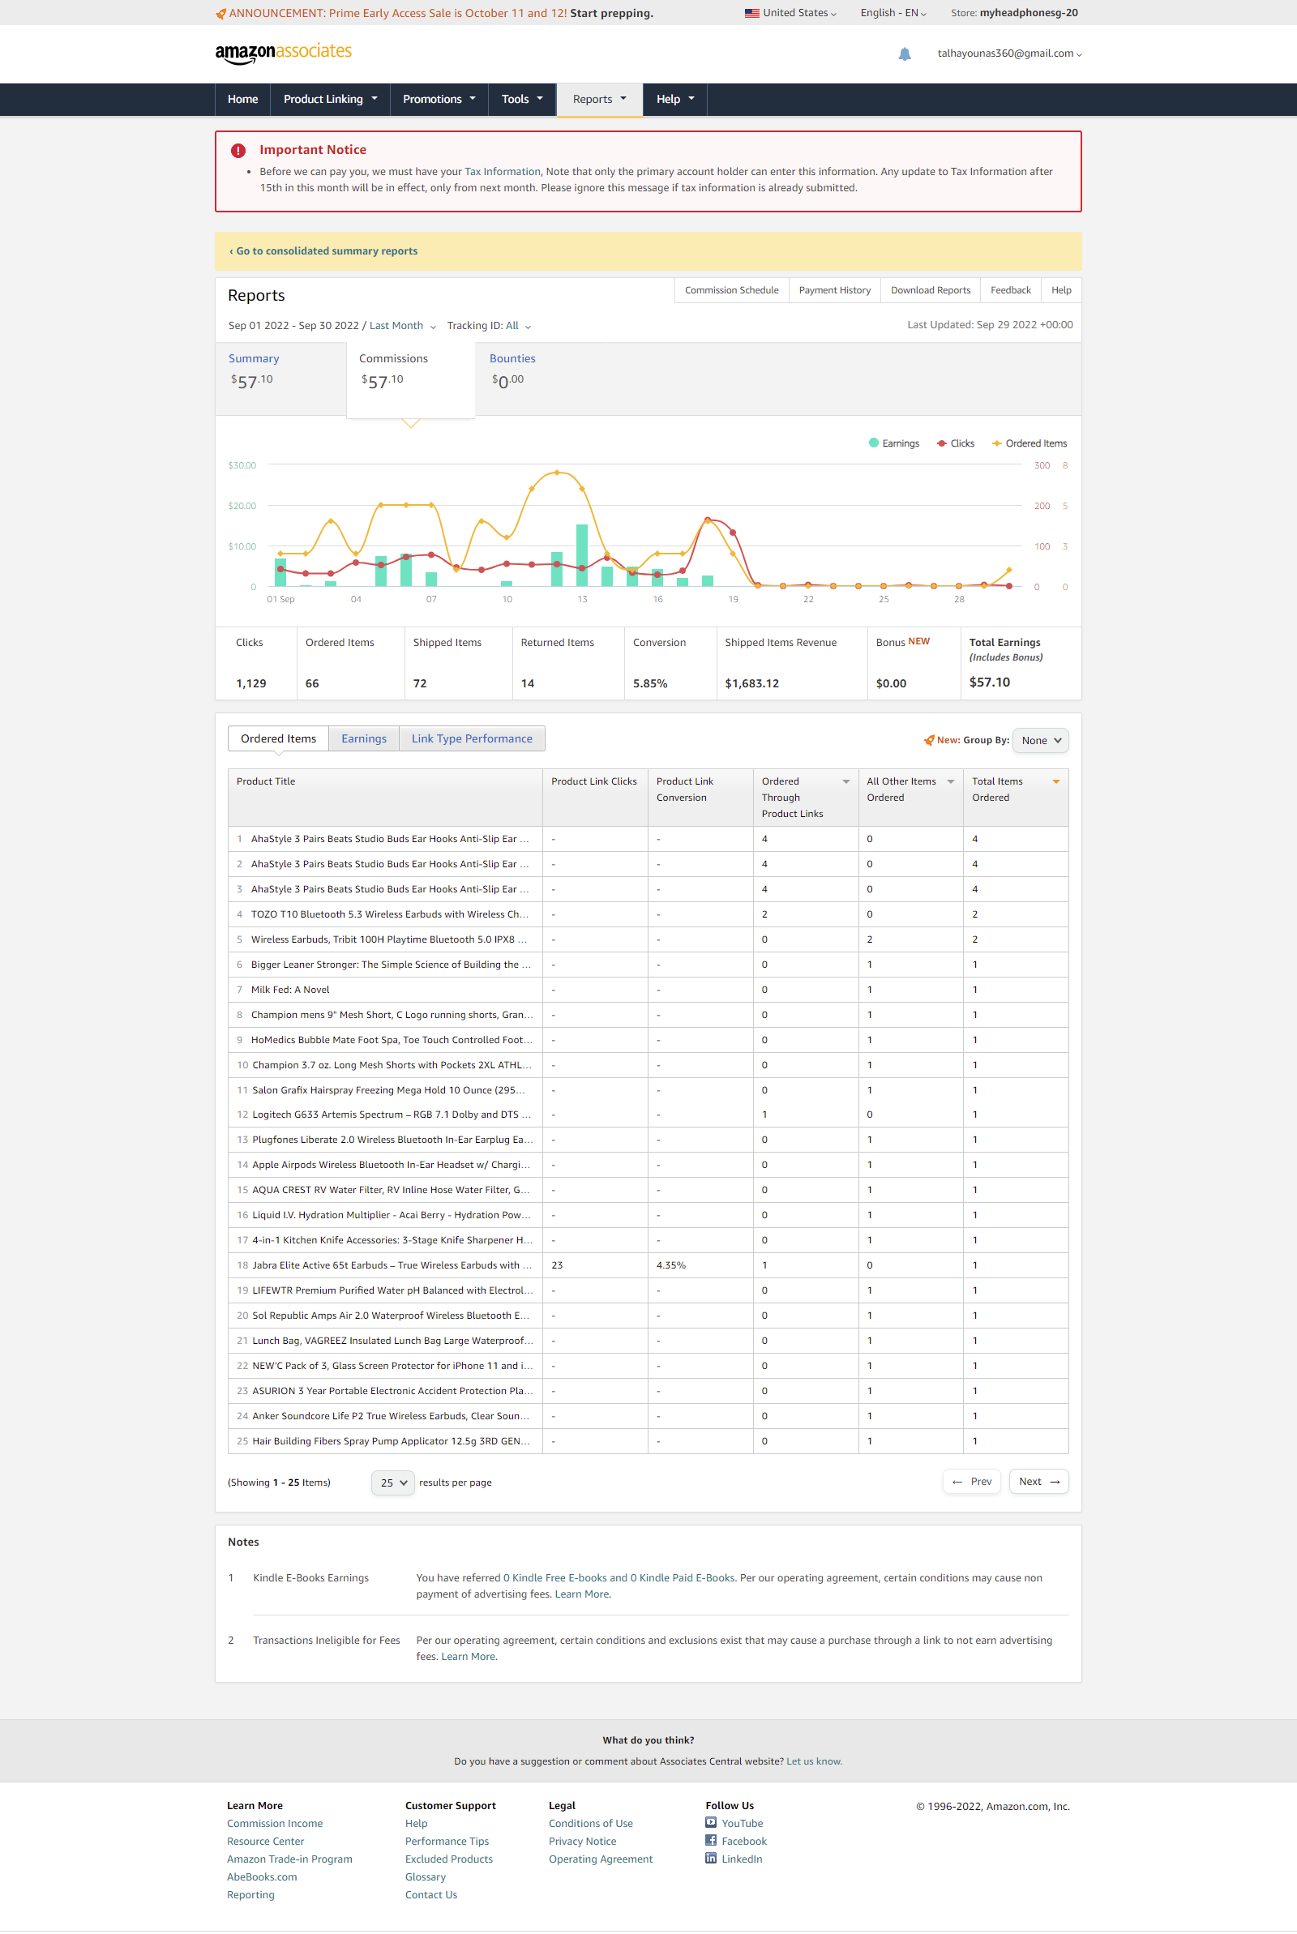The image size is (1297, 1934).
Task: Open the Amazon Trade-in Program link
Action: point(289,1859)
